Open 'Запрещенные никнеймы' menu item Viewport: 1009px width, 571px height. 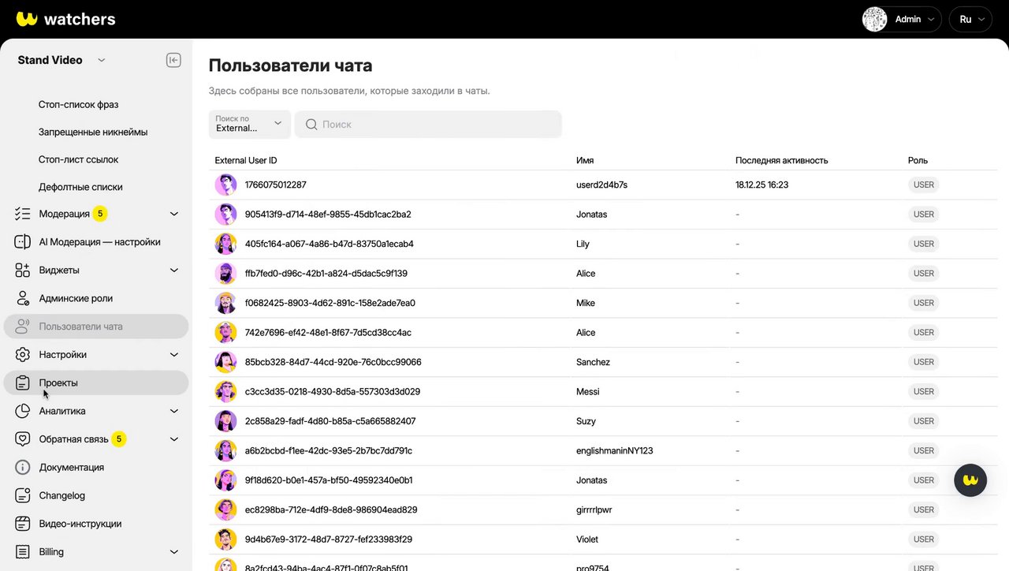click(x=93, y=132)
